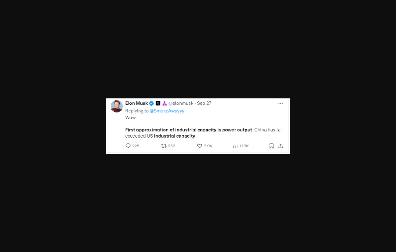Click the 3.9K likes count
The width and height of the screenshot is (396, 252).
coord(208,146)
